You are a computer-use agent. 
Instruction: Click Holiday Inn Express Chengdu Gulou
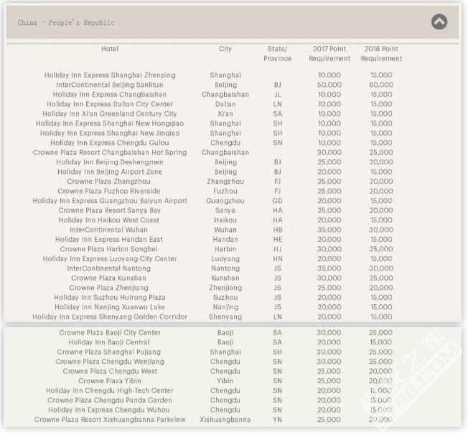(110, 143)
